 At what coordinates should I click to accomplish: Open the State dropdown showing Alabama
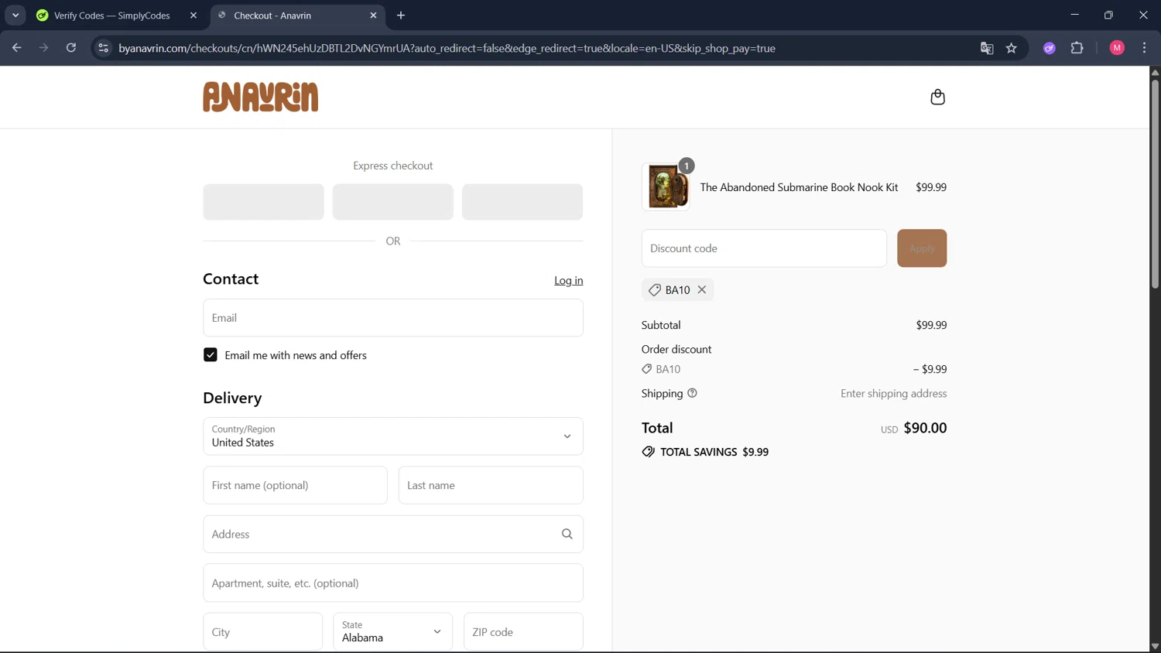pos(393,632)
